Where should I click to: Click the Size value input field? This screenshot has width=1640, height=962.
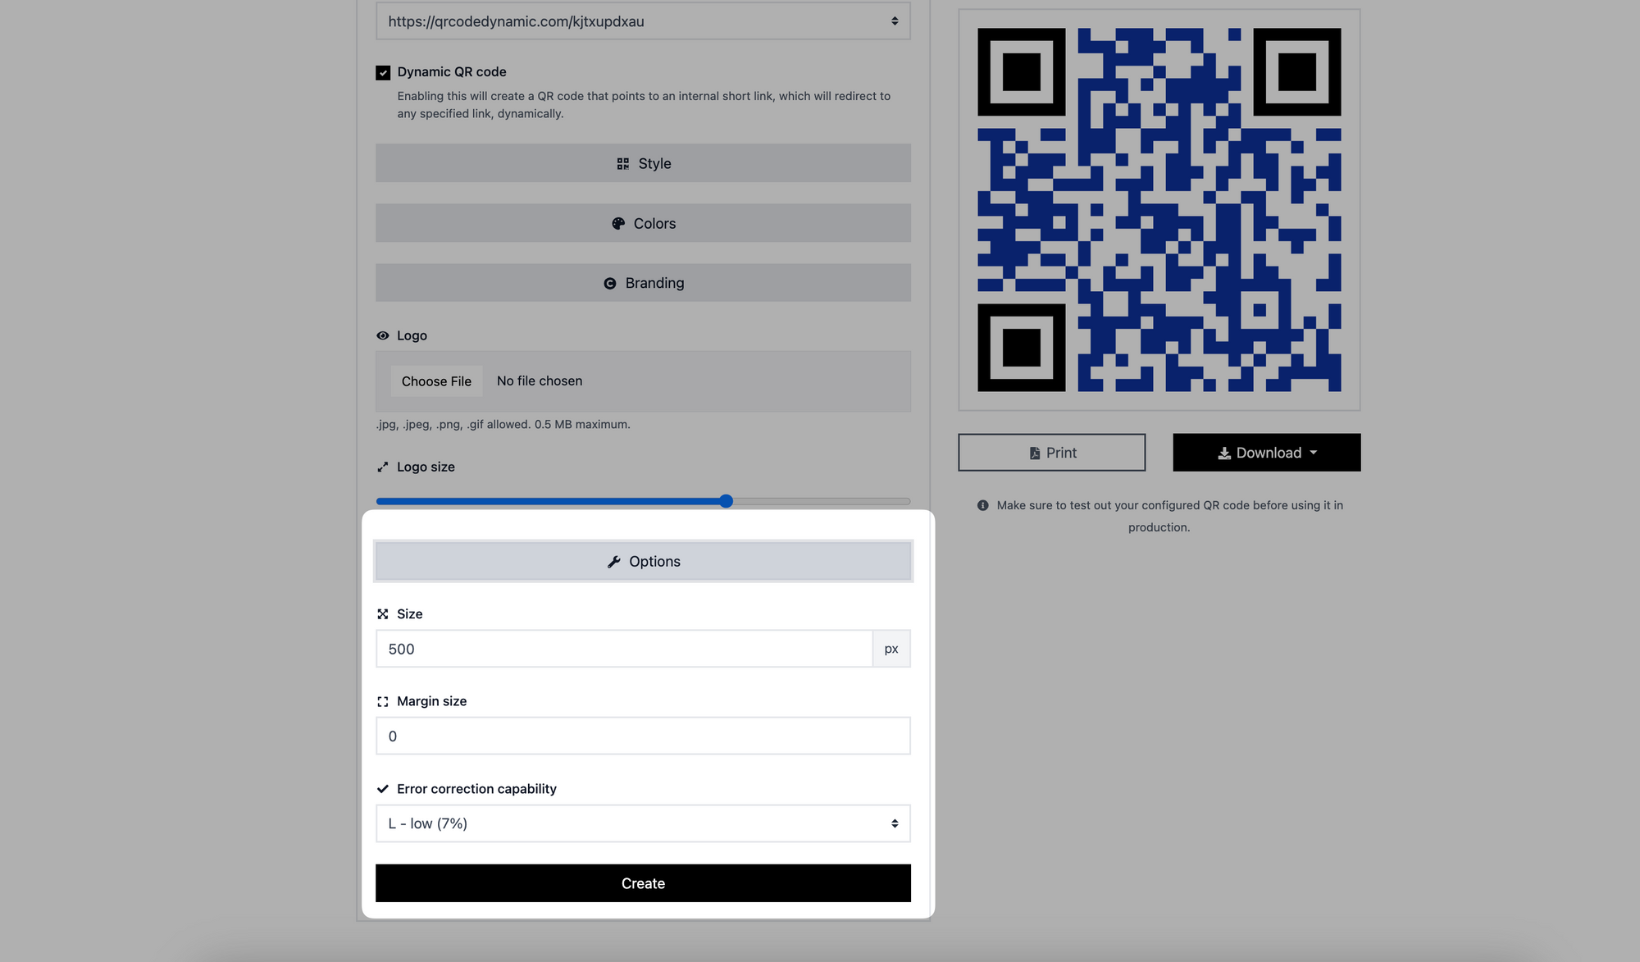pos(624,649)
